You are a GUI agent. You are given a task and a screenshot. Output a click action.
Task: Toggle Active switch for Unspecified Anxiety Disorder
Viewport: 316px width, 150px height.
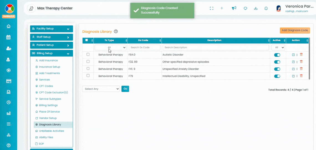[277, 69]
